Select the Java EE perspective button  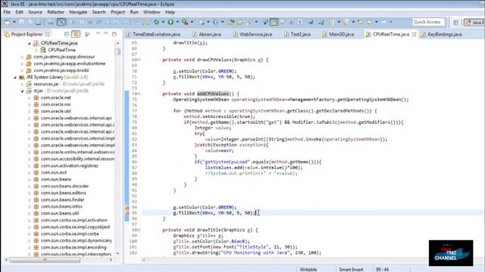click(474, 22)
